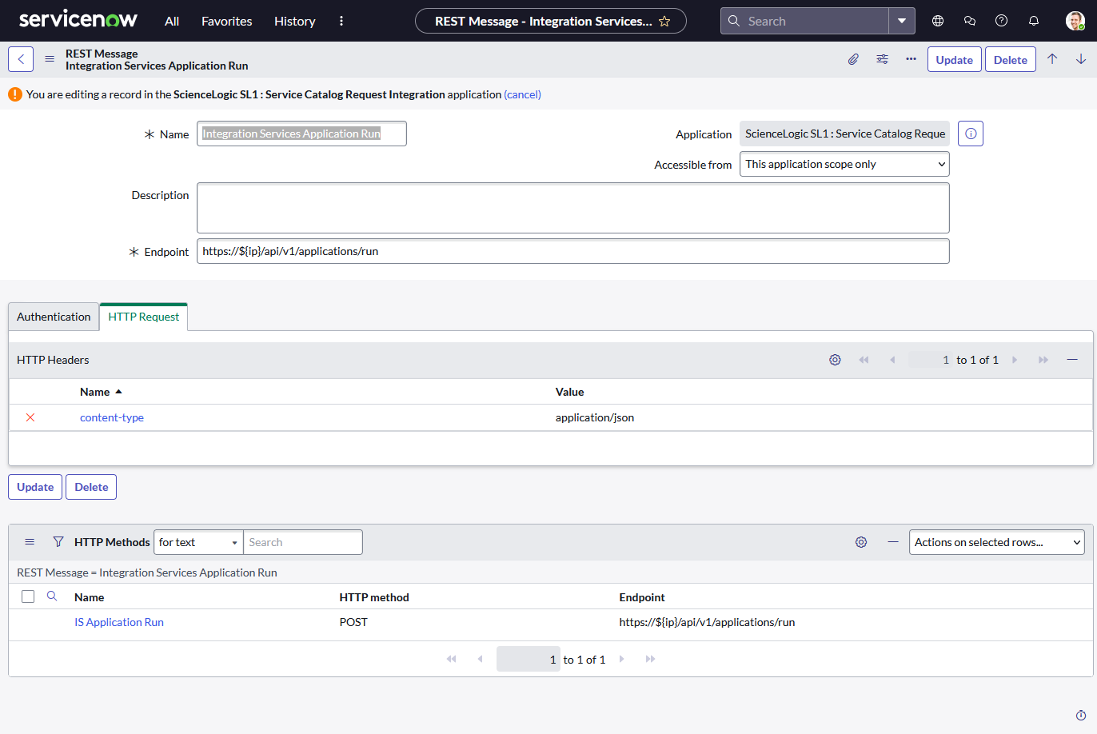Open HTTP Methods list settings gear
The width and height of the screenshot is (1097, 734).
861,542
